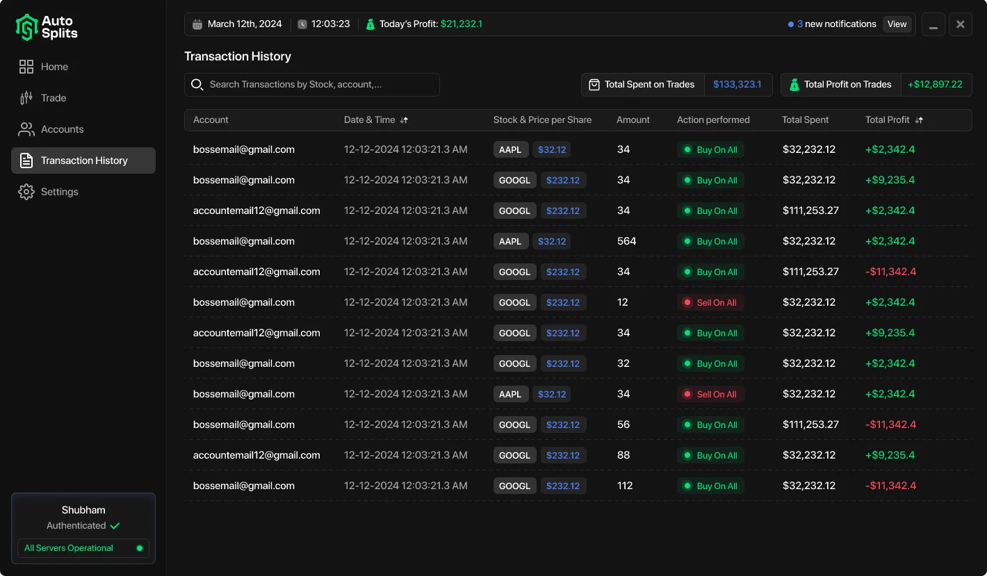
Task: Click the green server status dot
Action: click(140, 548)
